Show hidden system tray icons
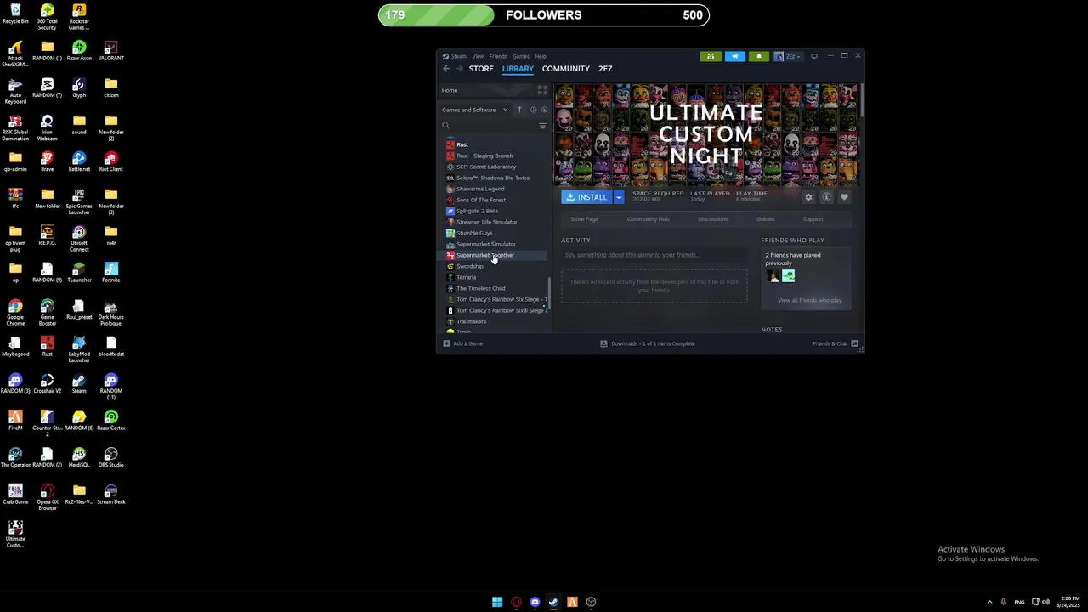Image resolution: width=1088 pixels, height=612 pixels. point(989,602)
